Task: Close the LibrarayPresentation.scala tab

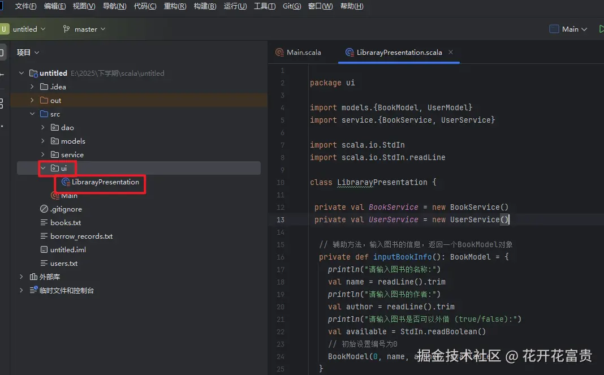Action: [x=450, y=52]
